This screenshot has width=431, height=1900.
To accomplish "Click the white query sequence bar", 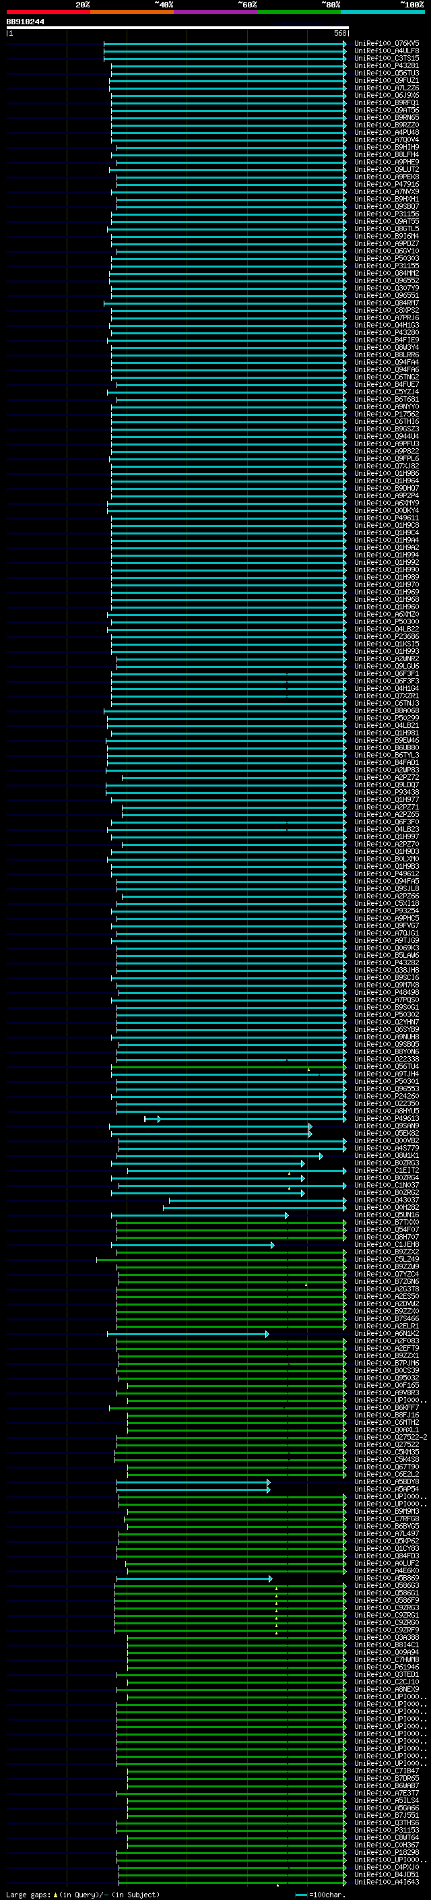I will [x=178, y=28].
